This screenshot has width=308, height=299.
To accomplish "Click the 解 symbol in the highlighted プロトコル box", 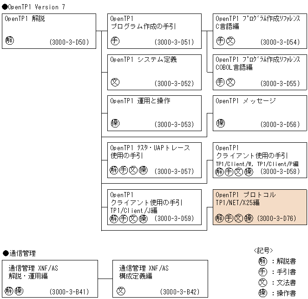I will coord(219,218).
